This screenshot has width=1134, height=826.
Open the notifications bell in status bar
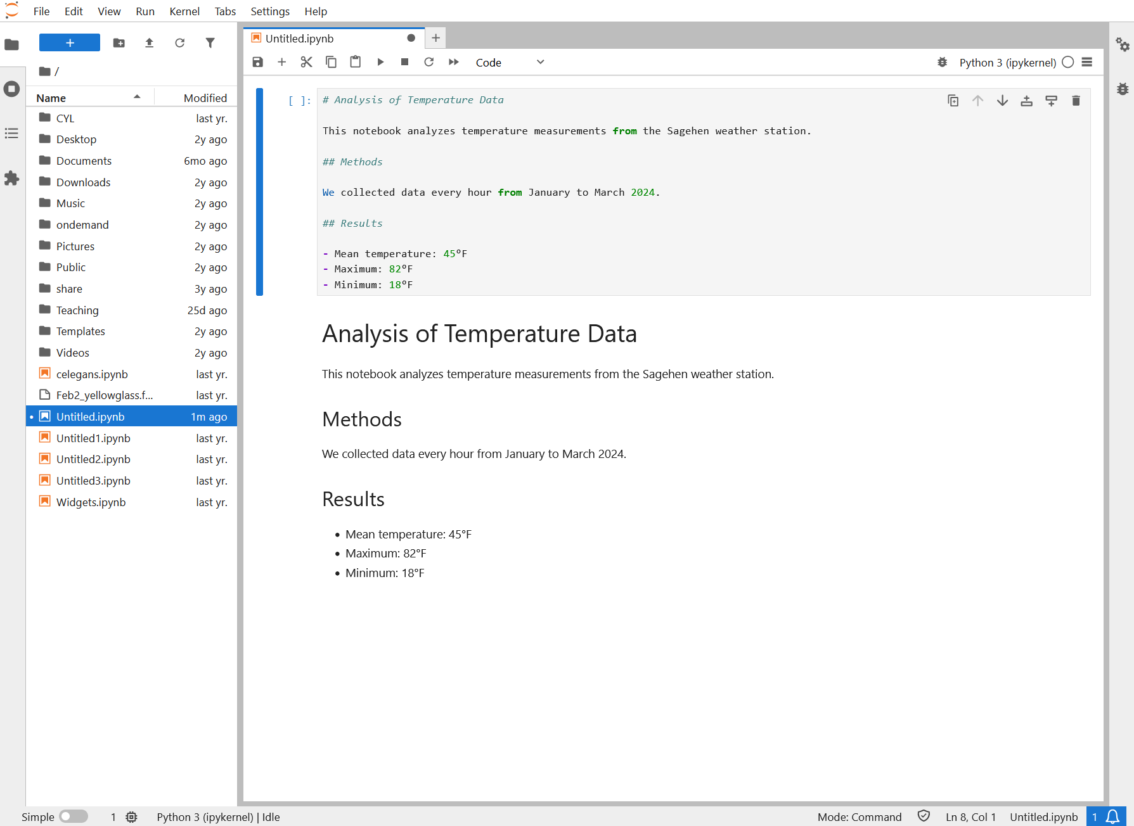point(1112,816)
